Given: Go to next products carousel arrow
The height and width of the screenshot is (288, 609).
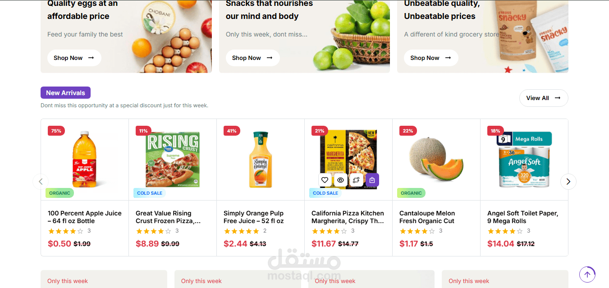Looking at the screenshot, I should 568,181.
